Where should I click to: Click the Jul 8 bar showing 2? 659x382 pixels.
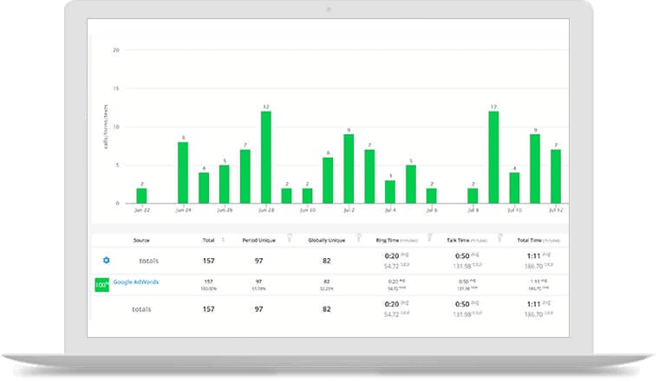(x=473, y=196)
